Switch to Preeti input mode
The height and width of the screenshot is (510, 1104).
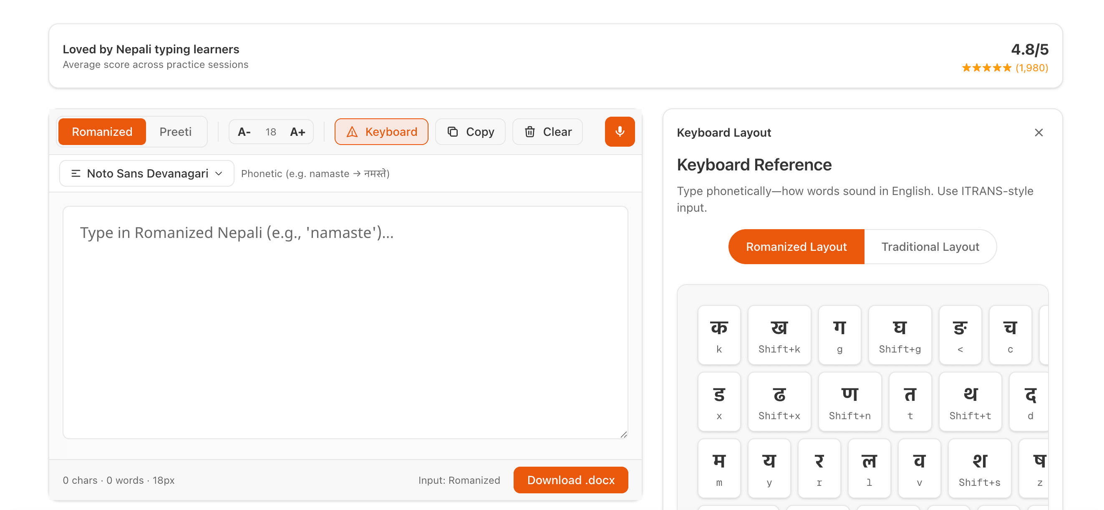(x=175, y=131)
